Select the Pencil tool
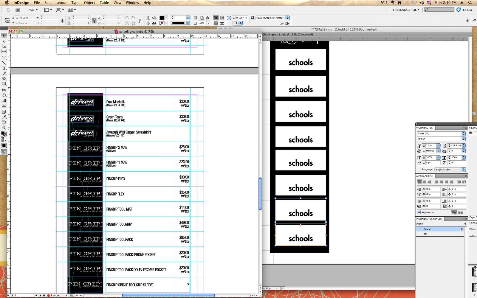Image resolution: width=477 pixels, height=298 pixels. (x=4, y=74)
